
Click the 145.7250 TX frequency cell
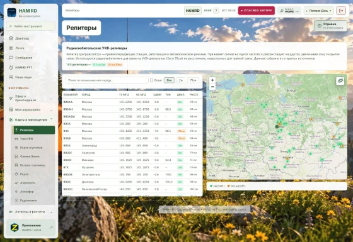125,116
